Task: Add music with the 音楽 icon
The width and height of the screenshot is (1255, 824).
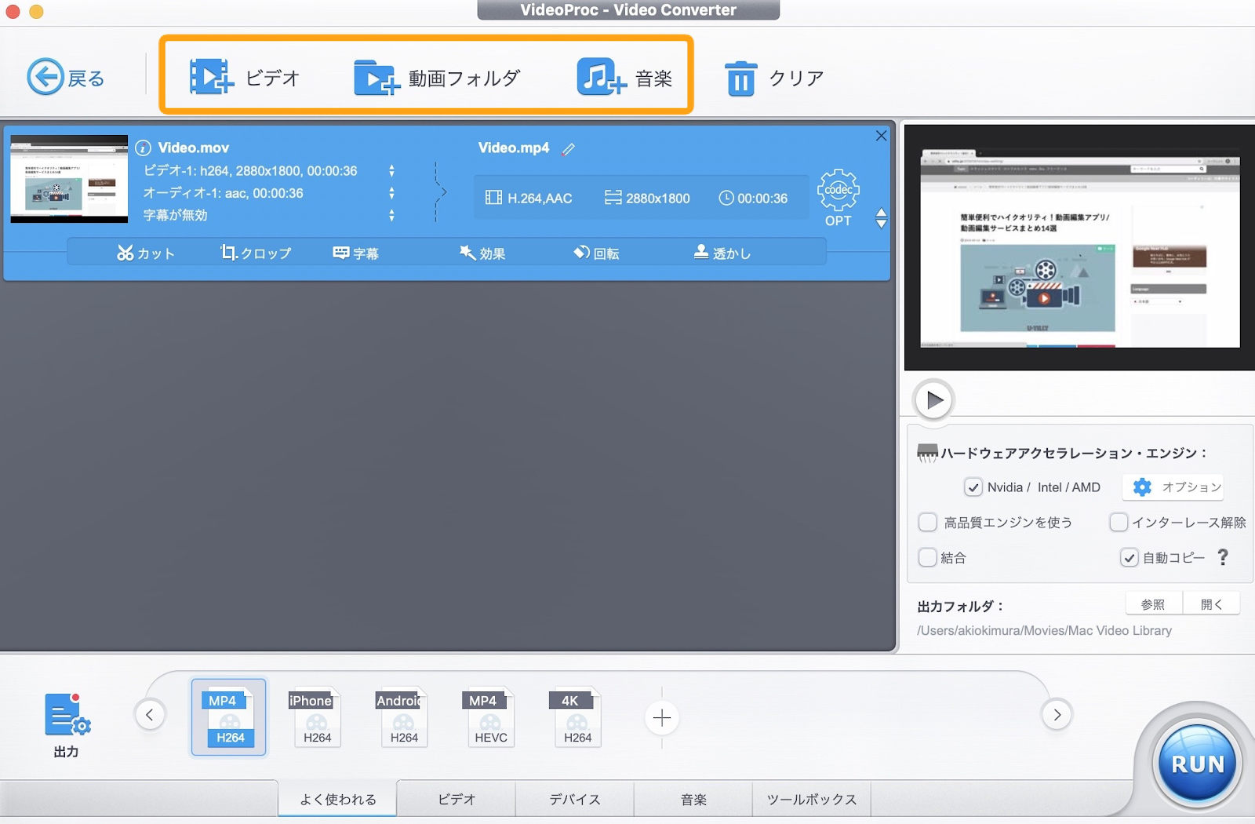Action: 602,77
